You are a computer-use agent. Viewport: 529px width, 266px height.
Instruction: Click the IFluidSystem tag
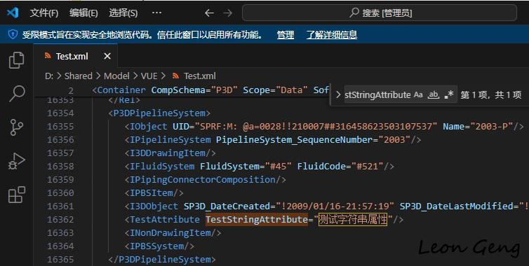click(162, 167)
